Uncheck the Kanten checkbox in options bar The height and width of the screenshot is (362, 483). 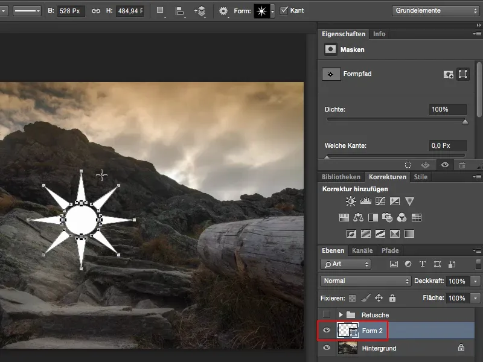click(284, 11)
